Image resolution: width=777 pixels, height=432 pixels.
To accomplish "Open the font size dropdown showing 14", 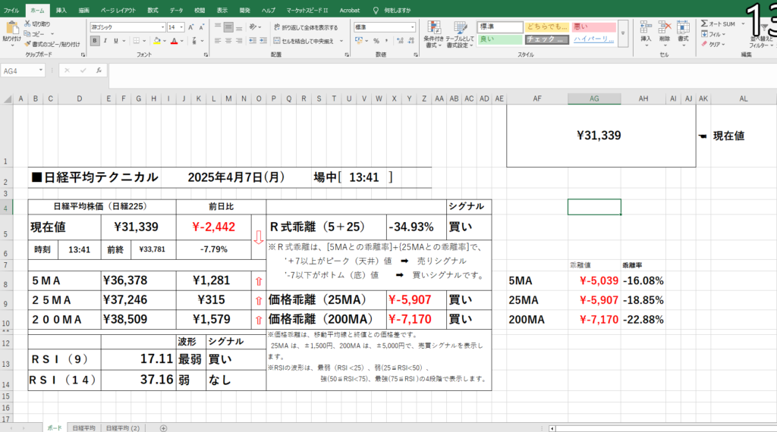I will pyautogui.click(x=182, y=27).
